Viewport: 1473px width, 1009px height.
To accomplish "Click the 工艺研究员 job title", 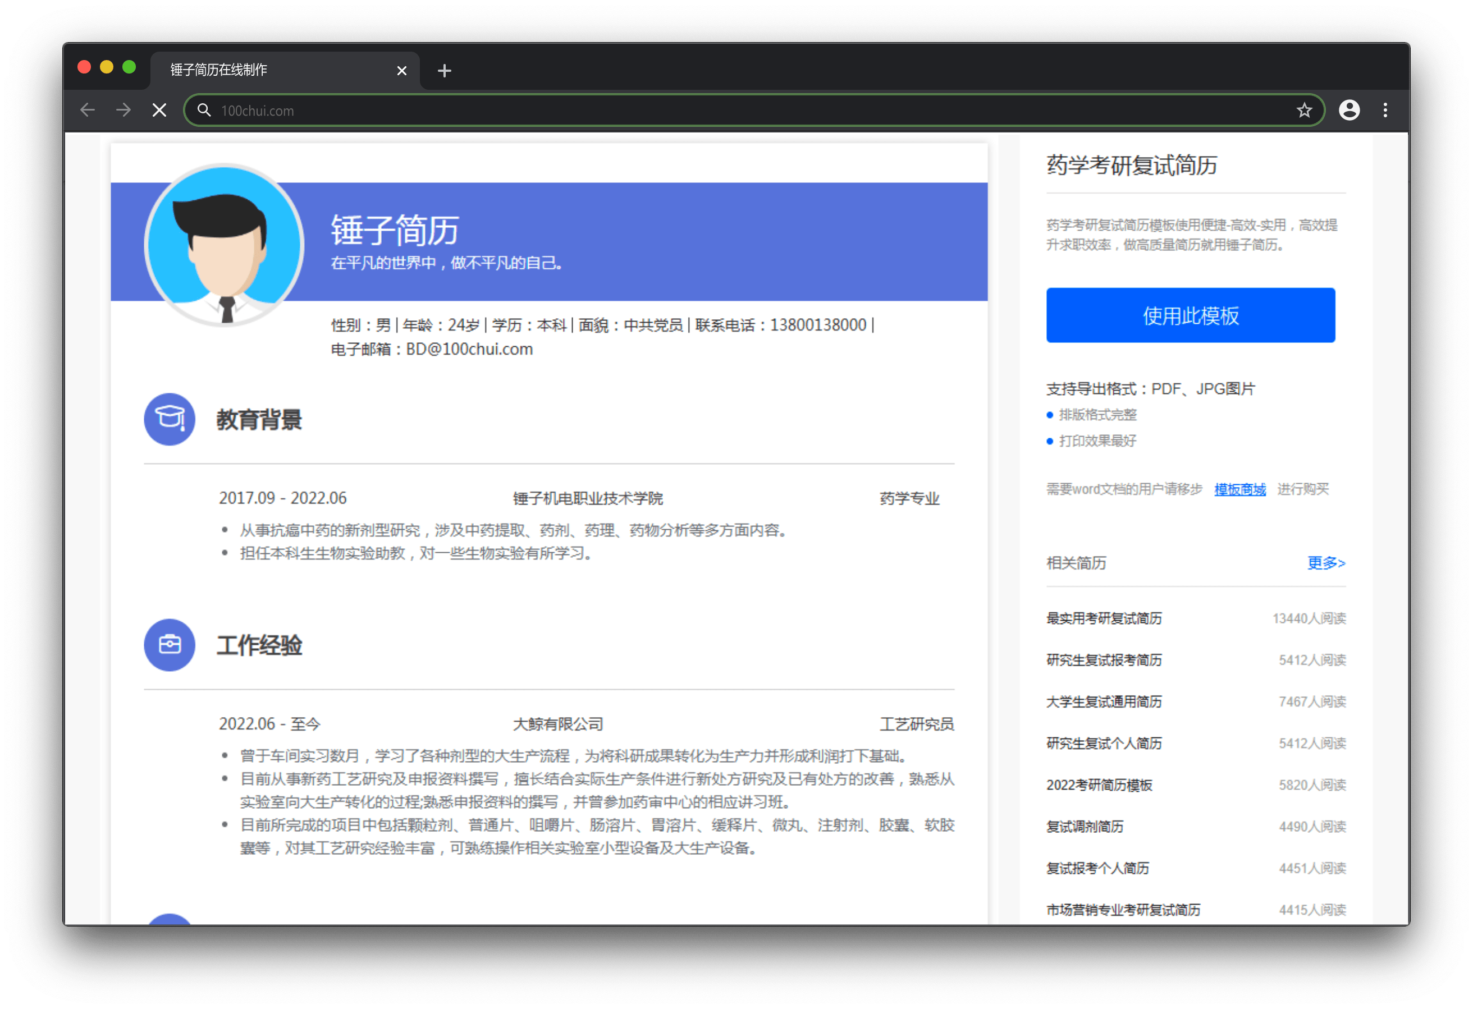I will tap(916, 724).
